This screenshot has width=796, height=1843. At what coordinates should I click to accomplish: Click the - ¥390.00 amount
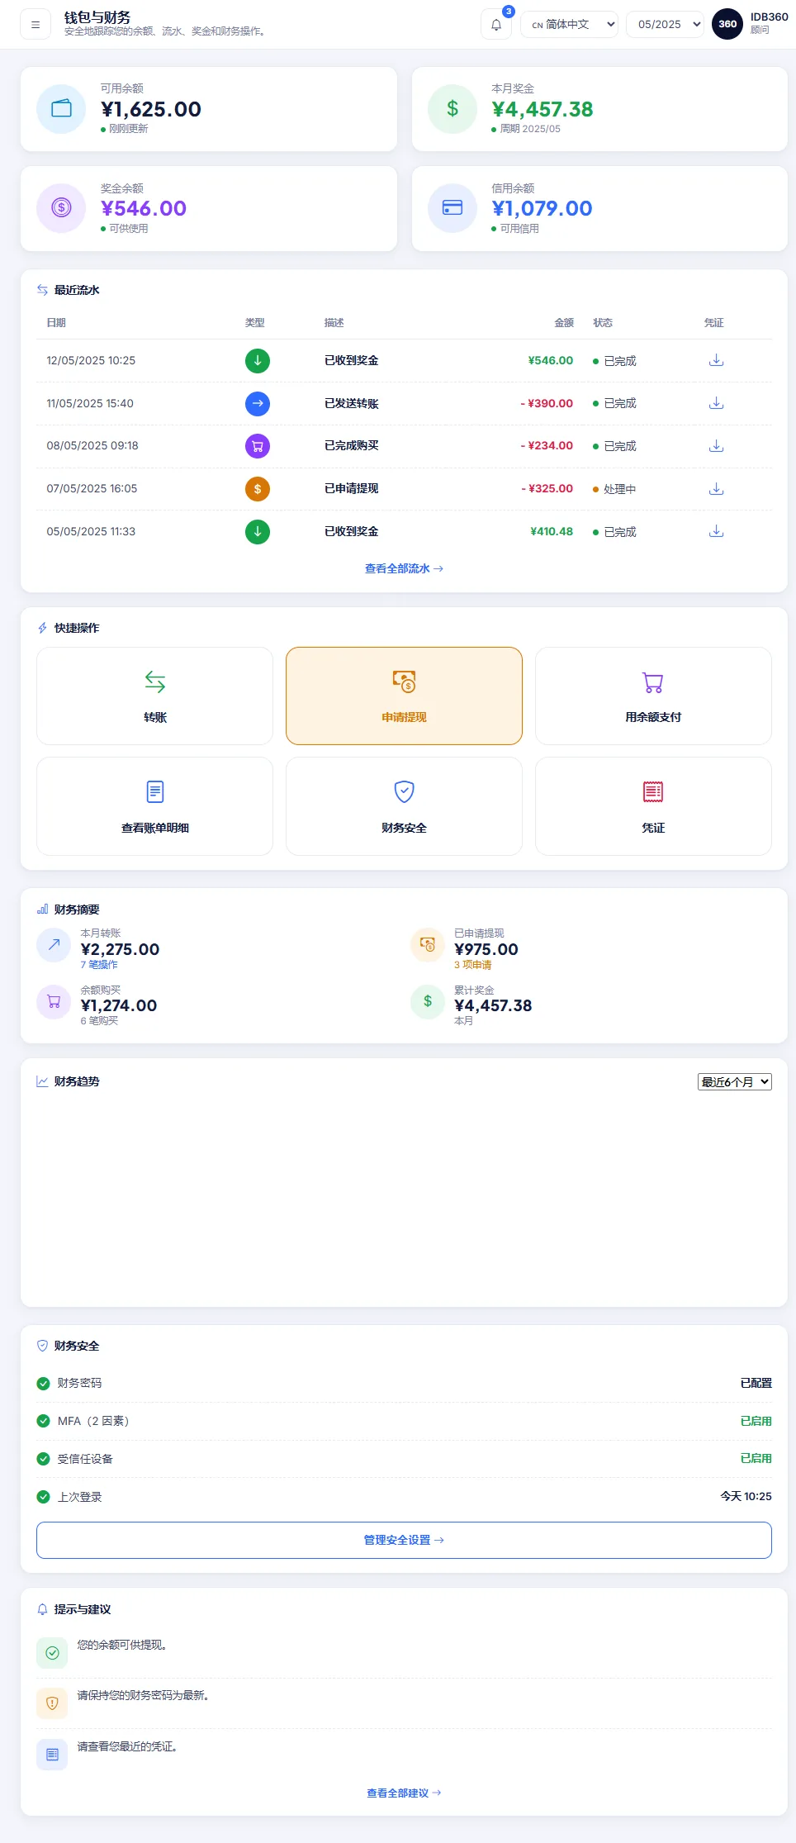coord(547,403)
